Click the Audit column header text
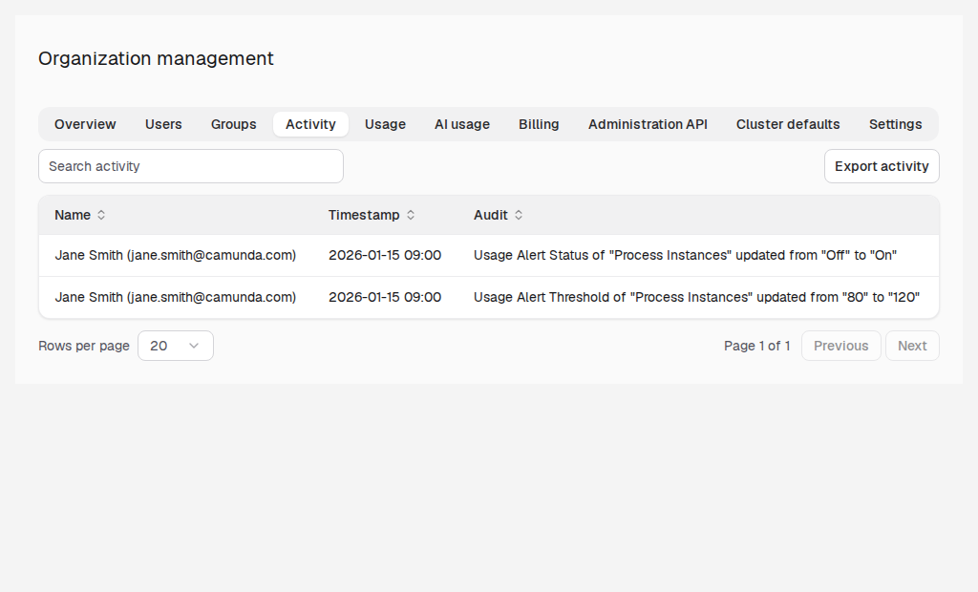 [490, 215]
